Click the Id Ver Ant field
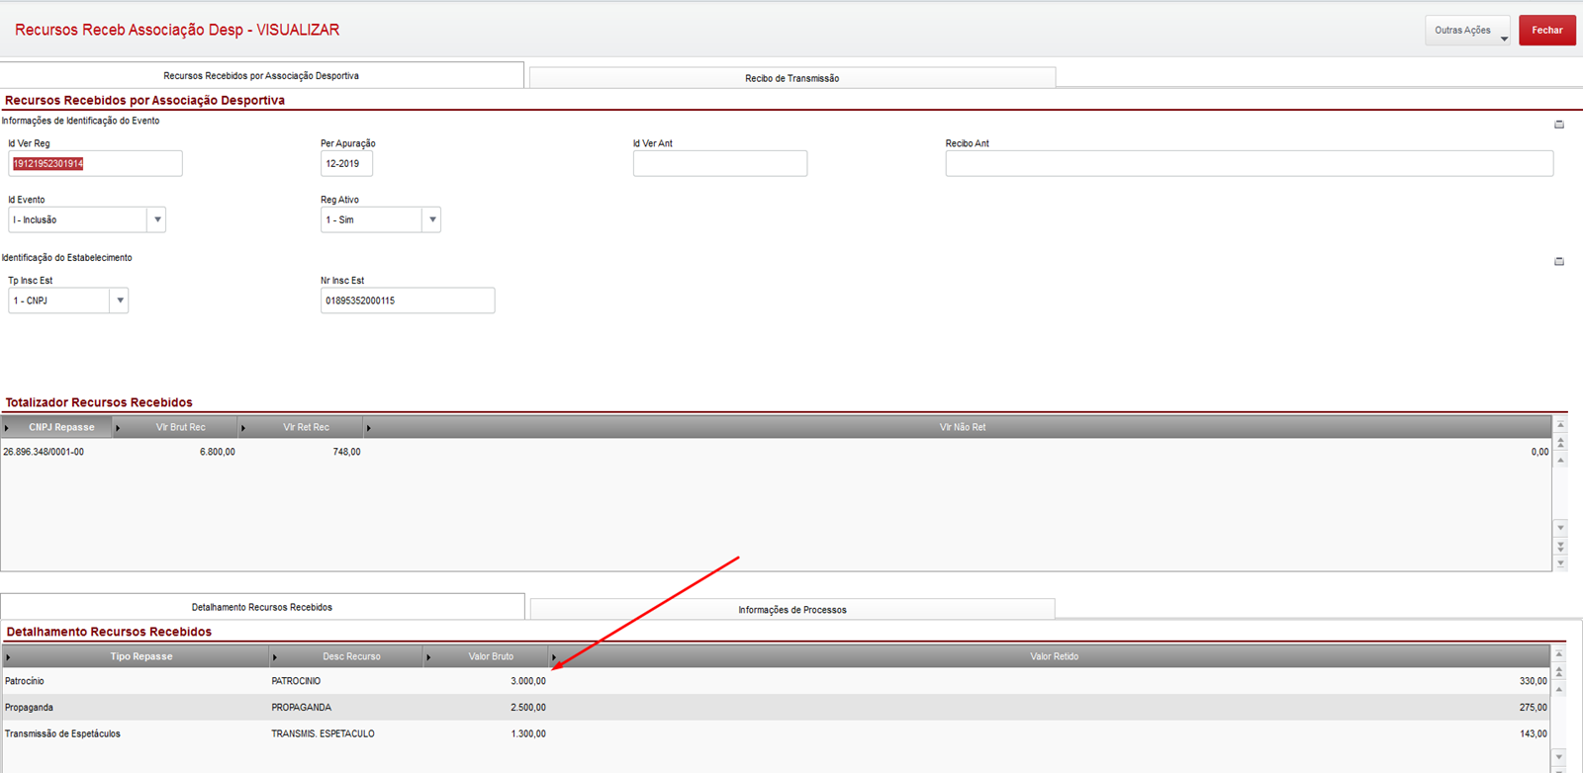1583x773 pixels. coord(720,163)
